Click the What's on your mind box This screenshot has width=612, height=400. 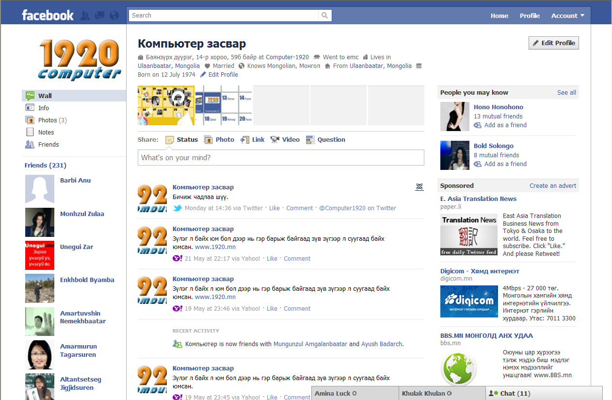tap(281, 158)
